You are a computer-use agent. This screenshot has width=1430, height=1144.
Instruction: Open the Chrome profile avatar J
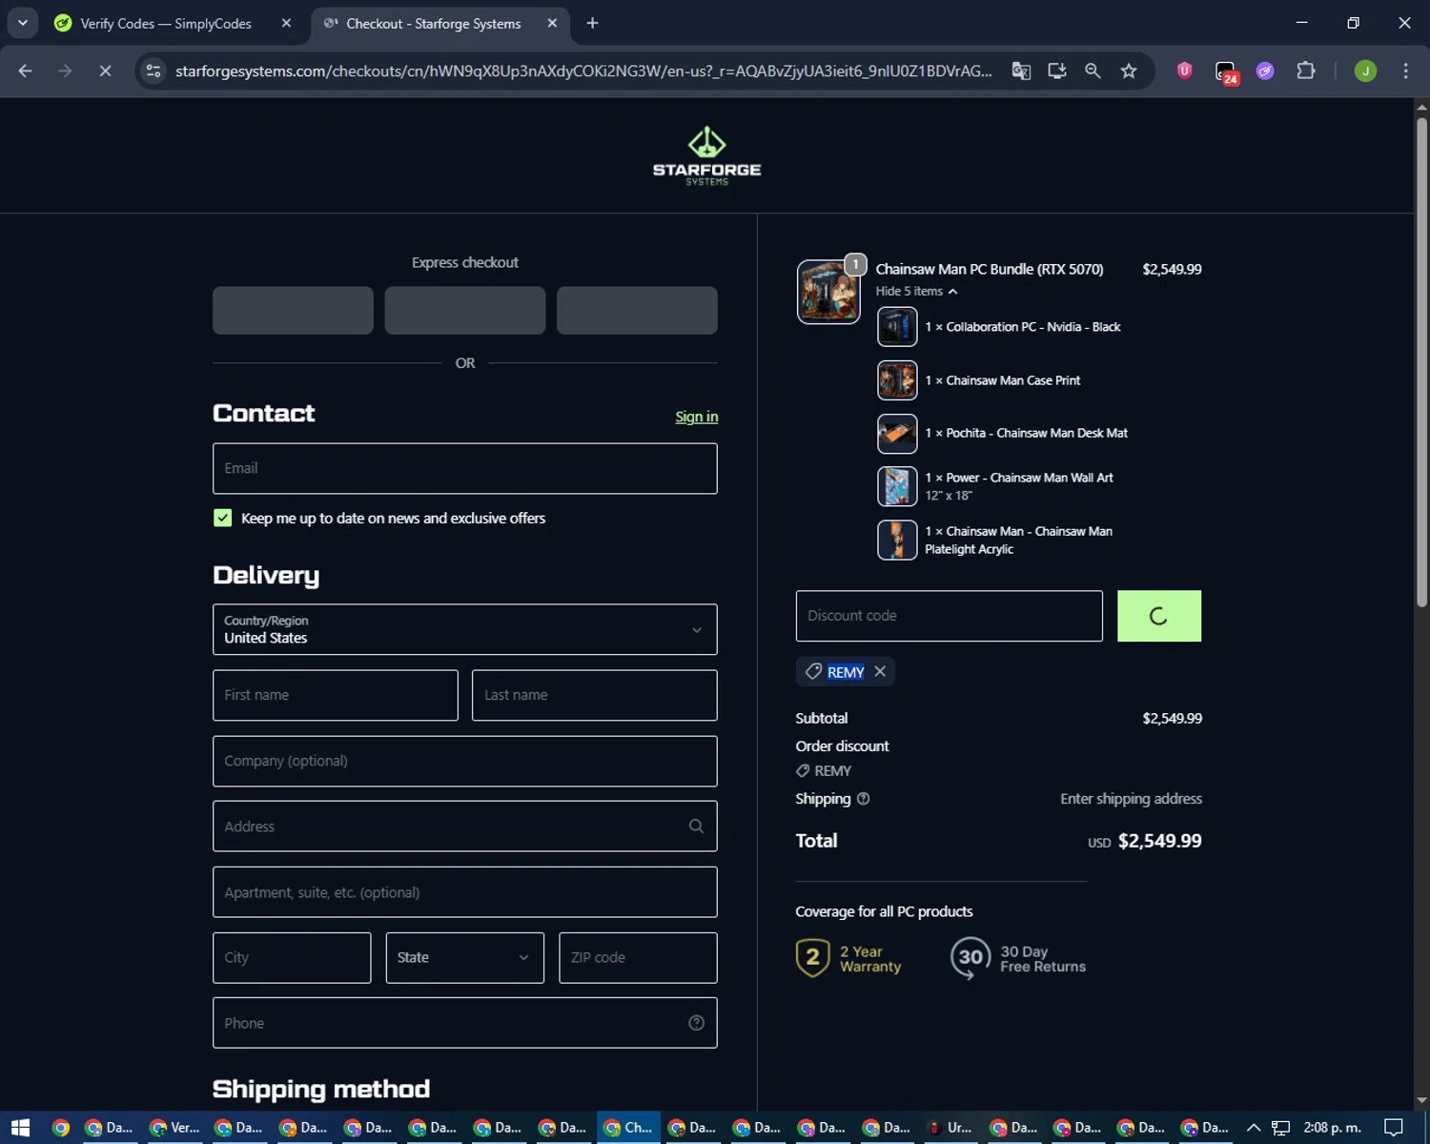[1365, 71]
